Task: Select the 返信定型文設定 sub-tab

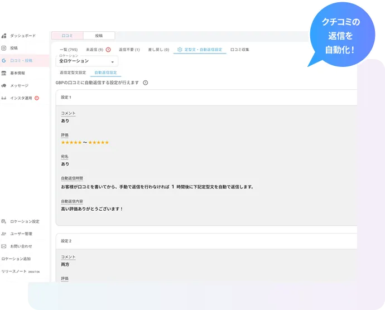Action: 73,72
